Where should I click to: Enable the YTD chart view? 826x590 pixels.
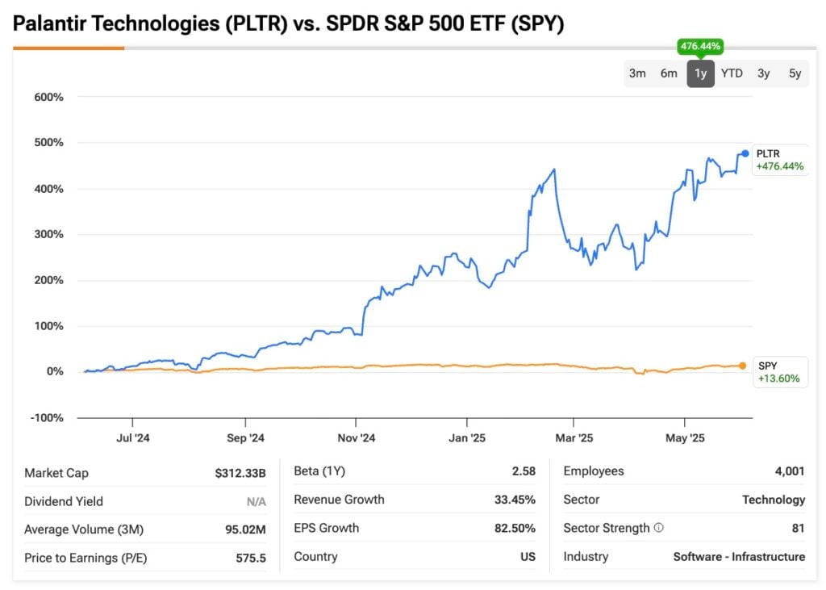pyautogui.click(x=732, y=73)
